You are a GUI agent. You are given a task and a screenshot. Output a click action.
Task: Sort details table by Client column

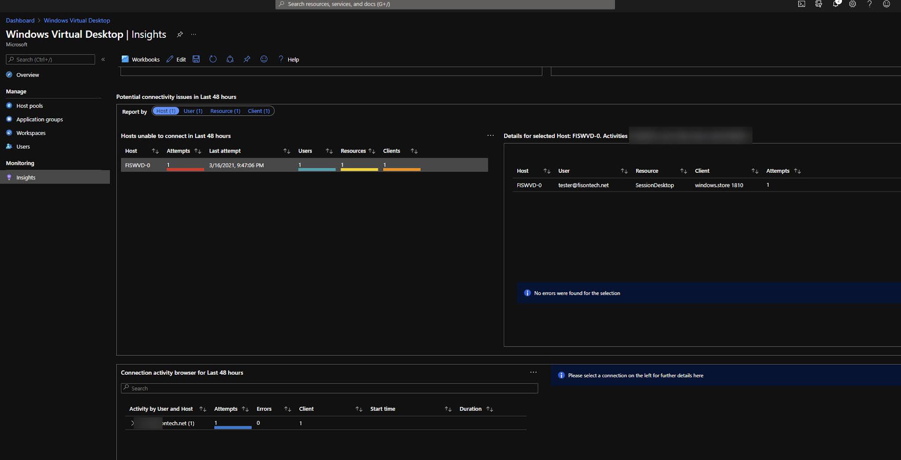pos(755,171)
